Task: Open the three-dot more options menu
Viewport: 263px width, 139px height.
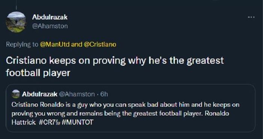Action: coord(252,17)
